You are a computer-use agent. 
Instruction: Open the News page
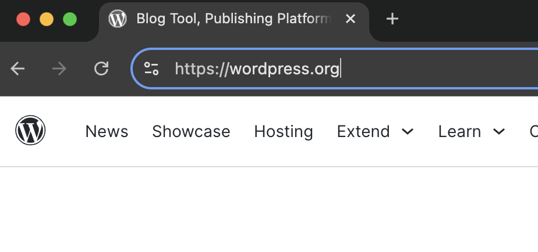pyautogui.click(x=107, y=131)
